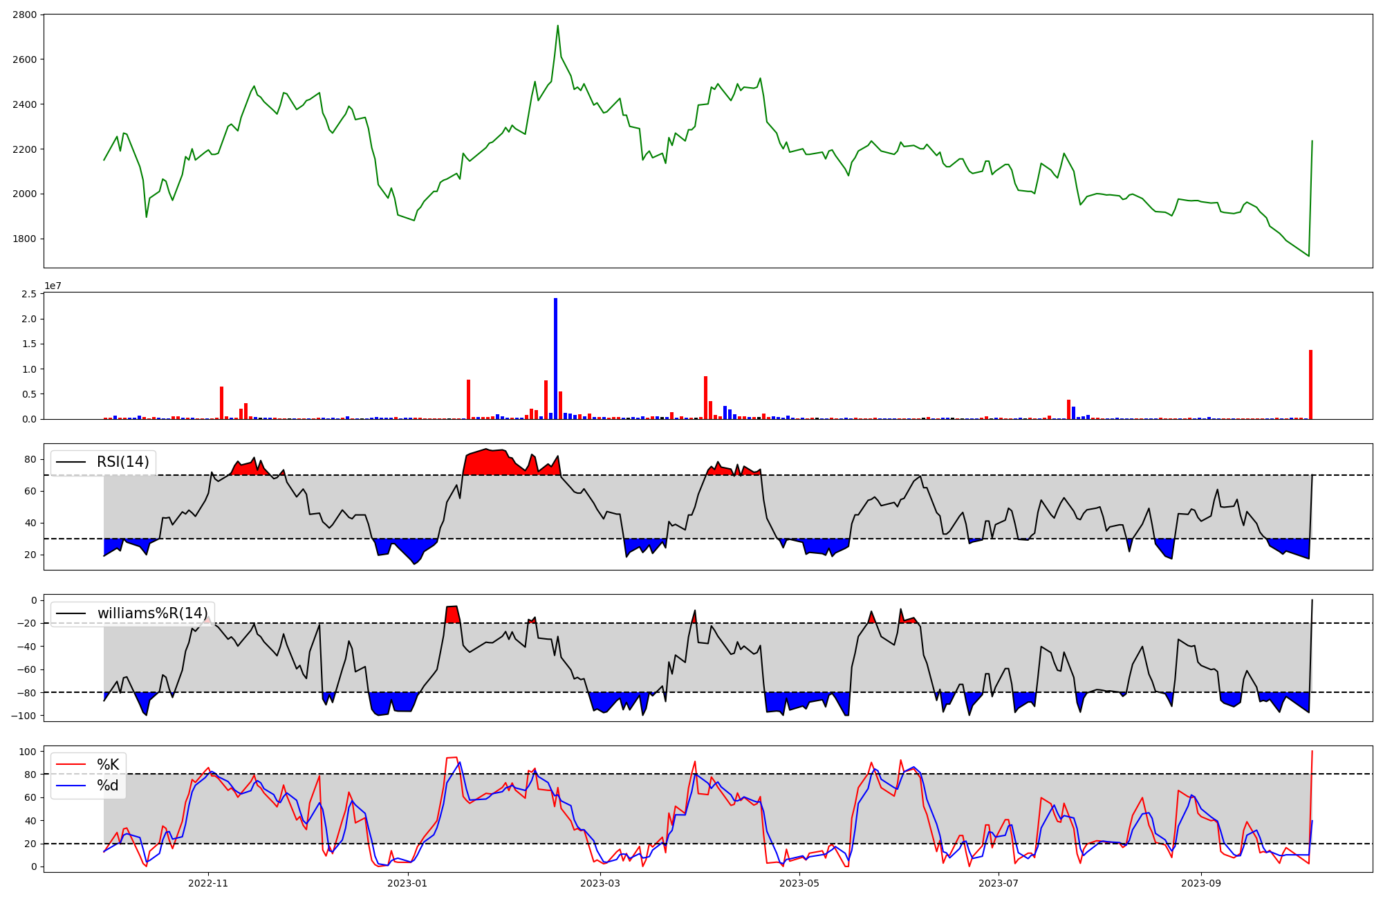Click the 2023-09 date tick label
Screen dimensions: 1383x899
pos(1201,883)
